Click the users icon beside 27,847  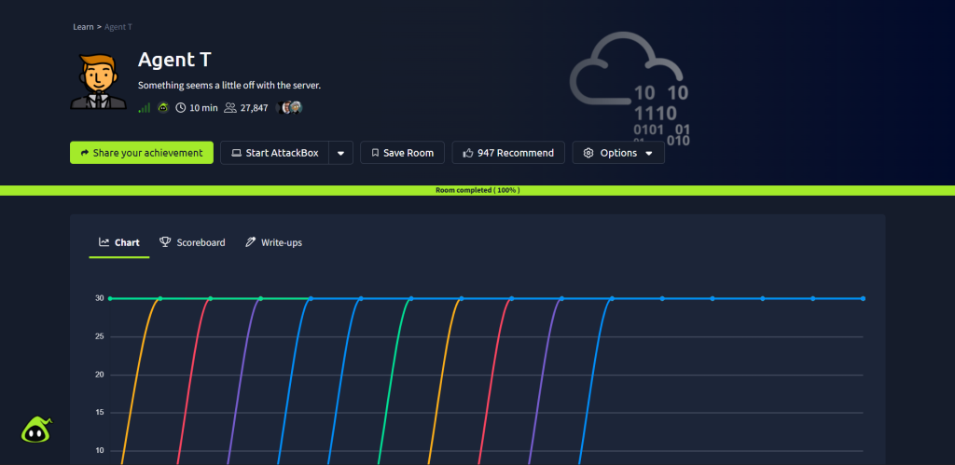pyautogui.click(x=230, y=108)
